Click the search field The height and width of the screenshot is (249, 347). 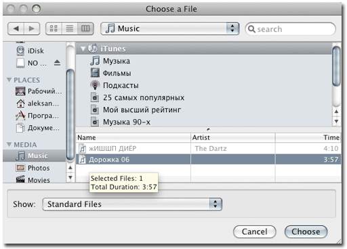pyautogui.click(x=290, y=29)
